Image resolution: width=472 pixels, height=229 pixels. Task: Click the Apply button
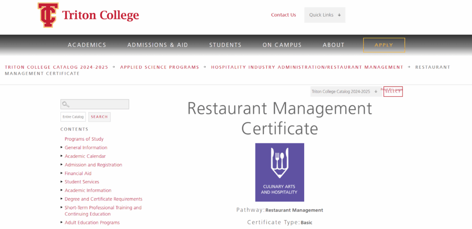tap(384, 45)
